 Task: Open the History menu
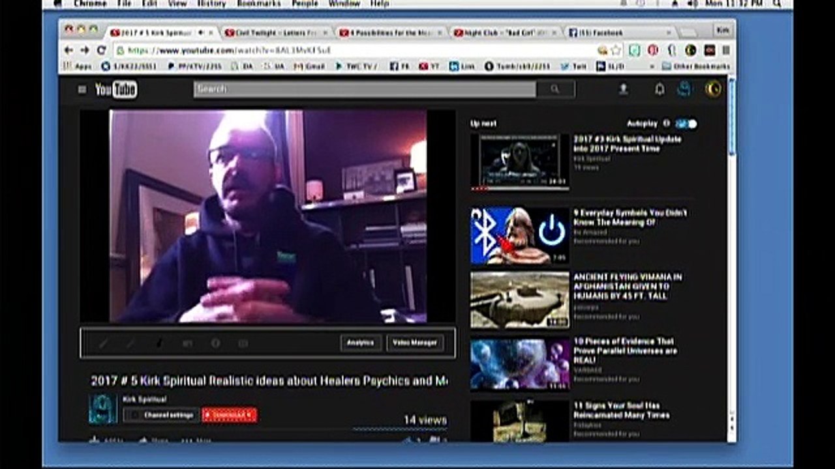coord(211,4)
